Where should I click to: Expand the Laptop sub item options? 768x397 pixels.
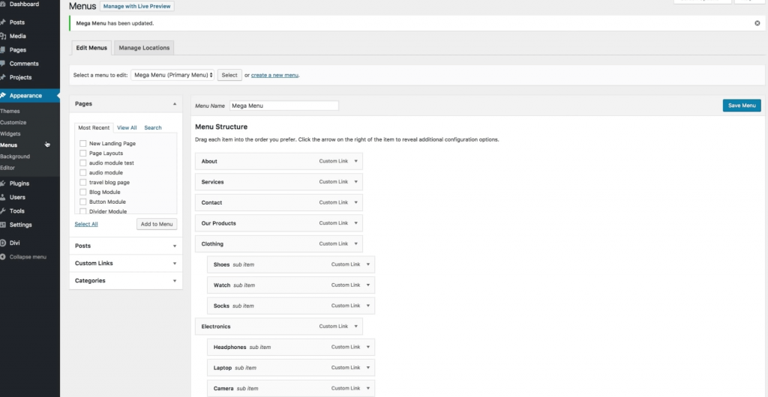367,367
